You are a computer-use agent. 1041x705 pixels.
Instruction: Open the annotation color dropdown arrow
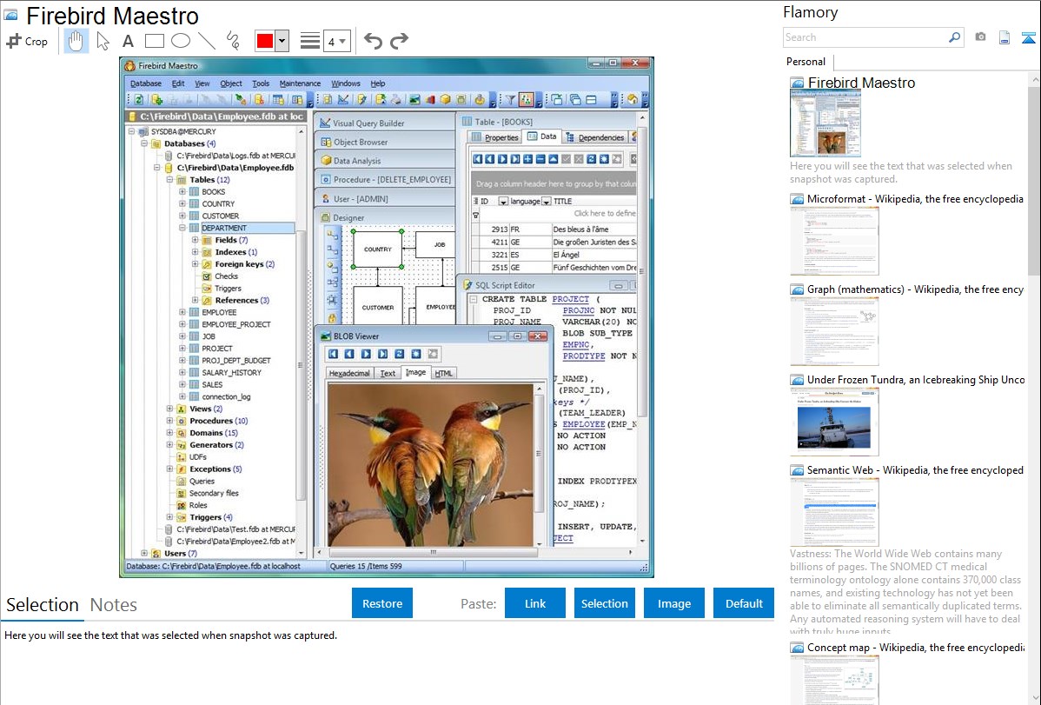click(x=282, y=41)
